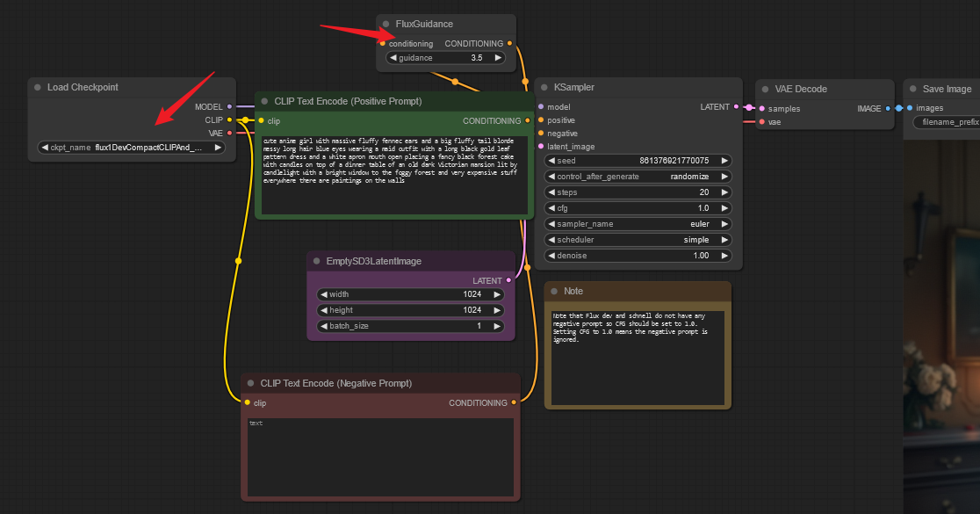Open the control_after_generate randomize dropdown

(x=638, y=177)
